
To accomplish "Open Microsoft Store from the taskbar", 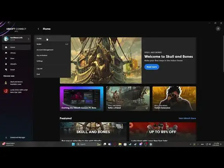I will (125, 144).
